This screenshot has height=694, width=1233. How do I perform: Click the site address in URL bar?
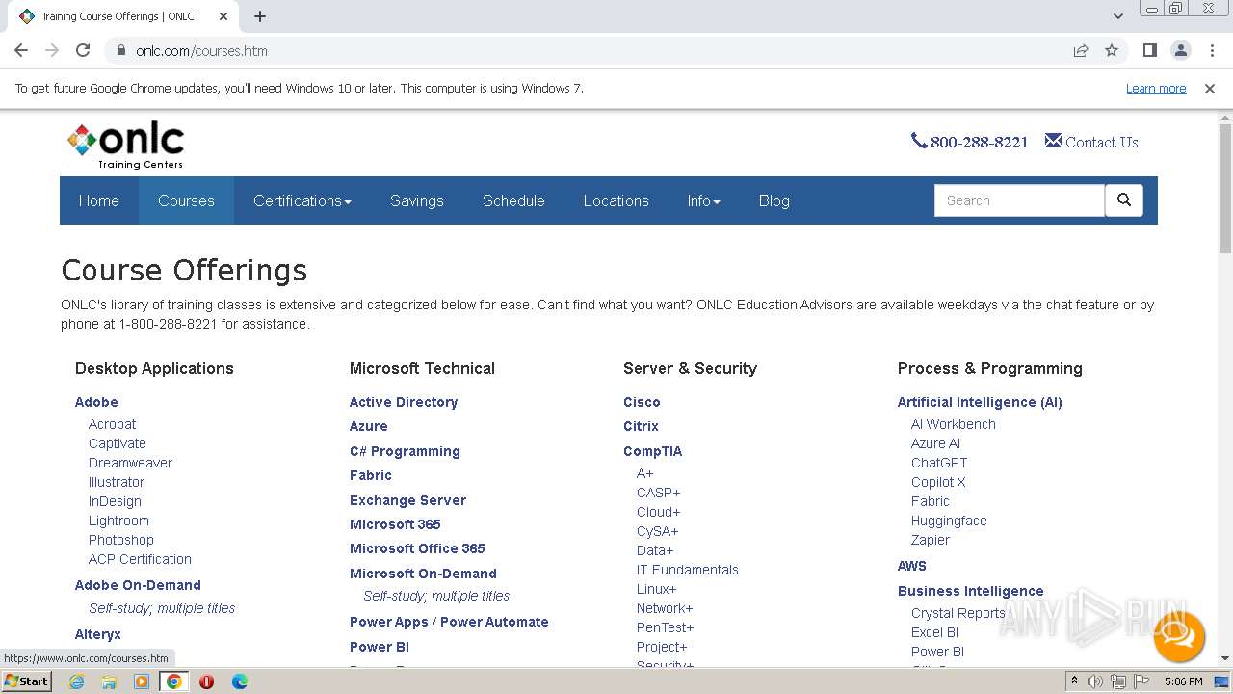tap(201, 50)
